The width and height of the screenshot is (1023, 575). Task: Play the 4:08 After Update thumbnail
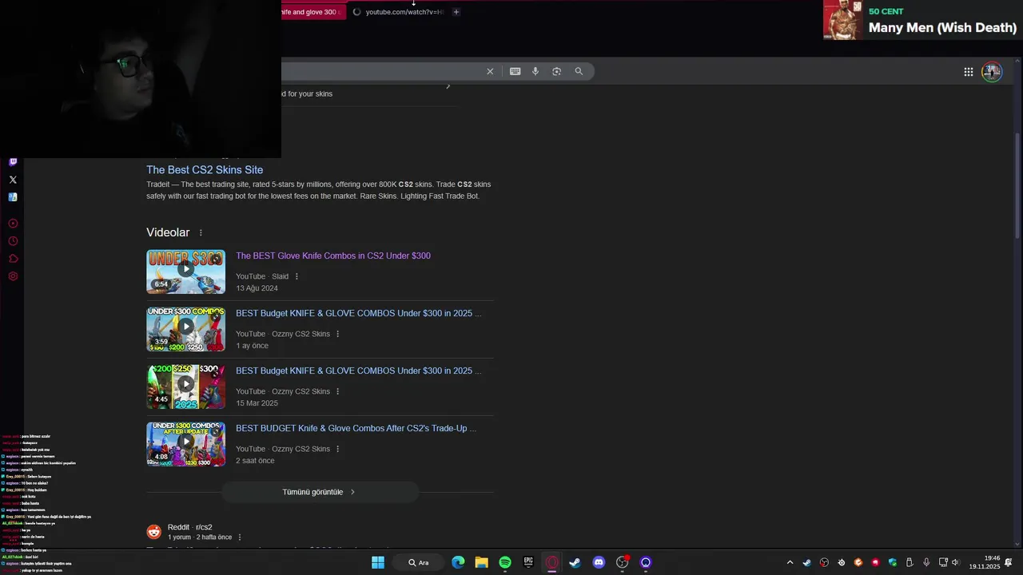point(185,444)
